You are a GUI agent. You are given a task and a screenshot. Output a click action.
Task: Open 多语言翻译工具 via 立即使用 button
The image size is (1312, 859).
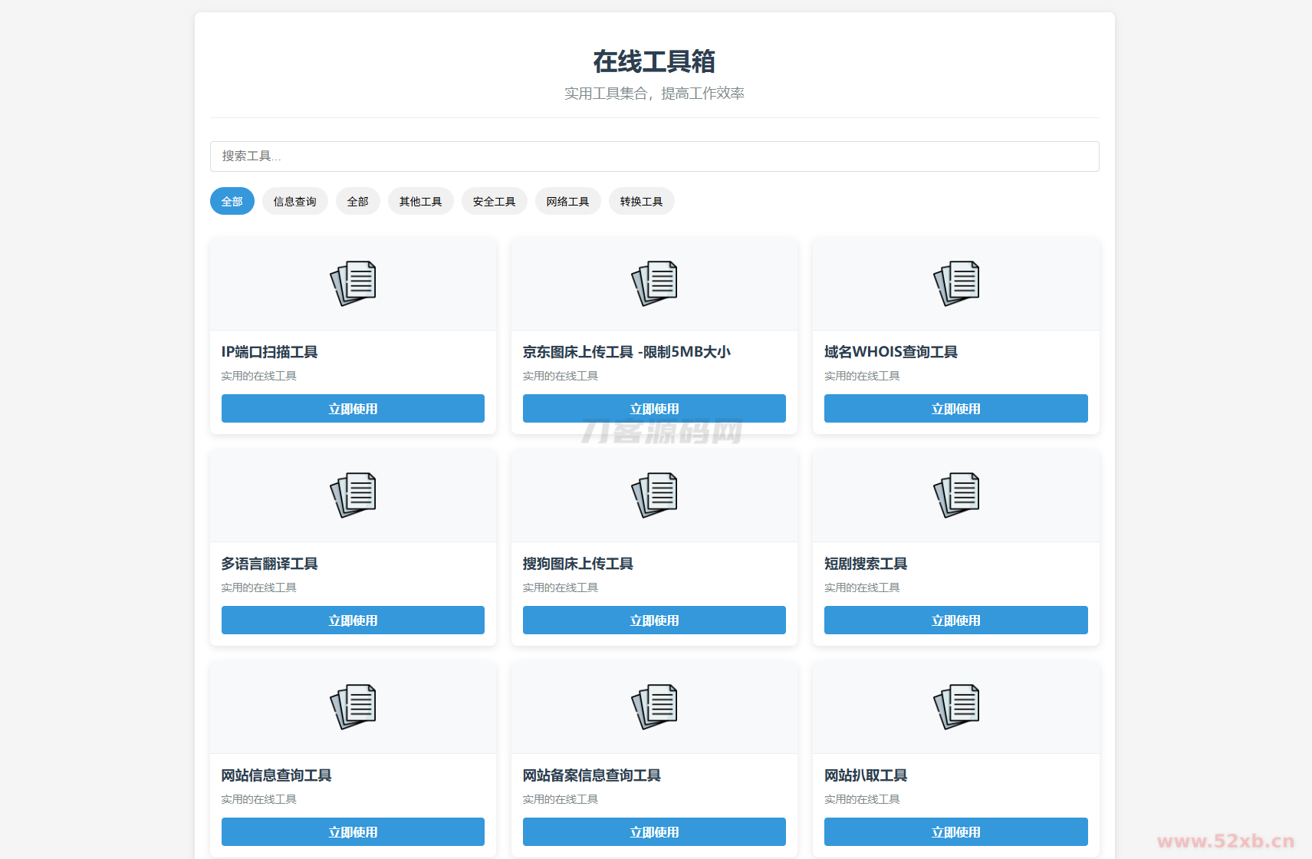352,620
